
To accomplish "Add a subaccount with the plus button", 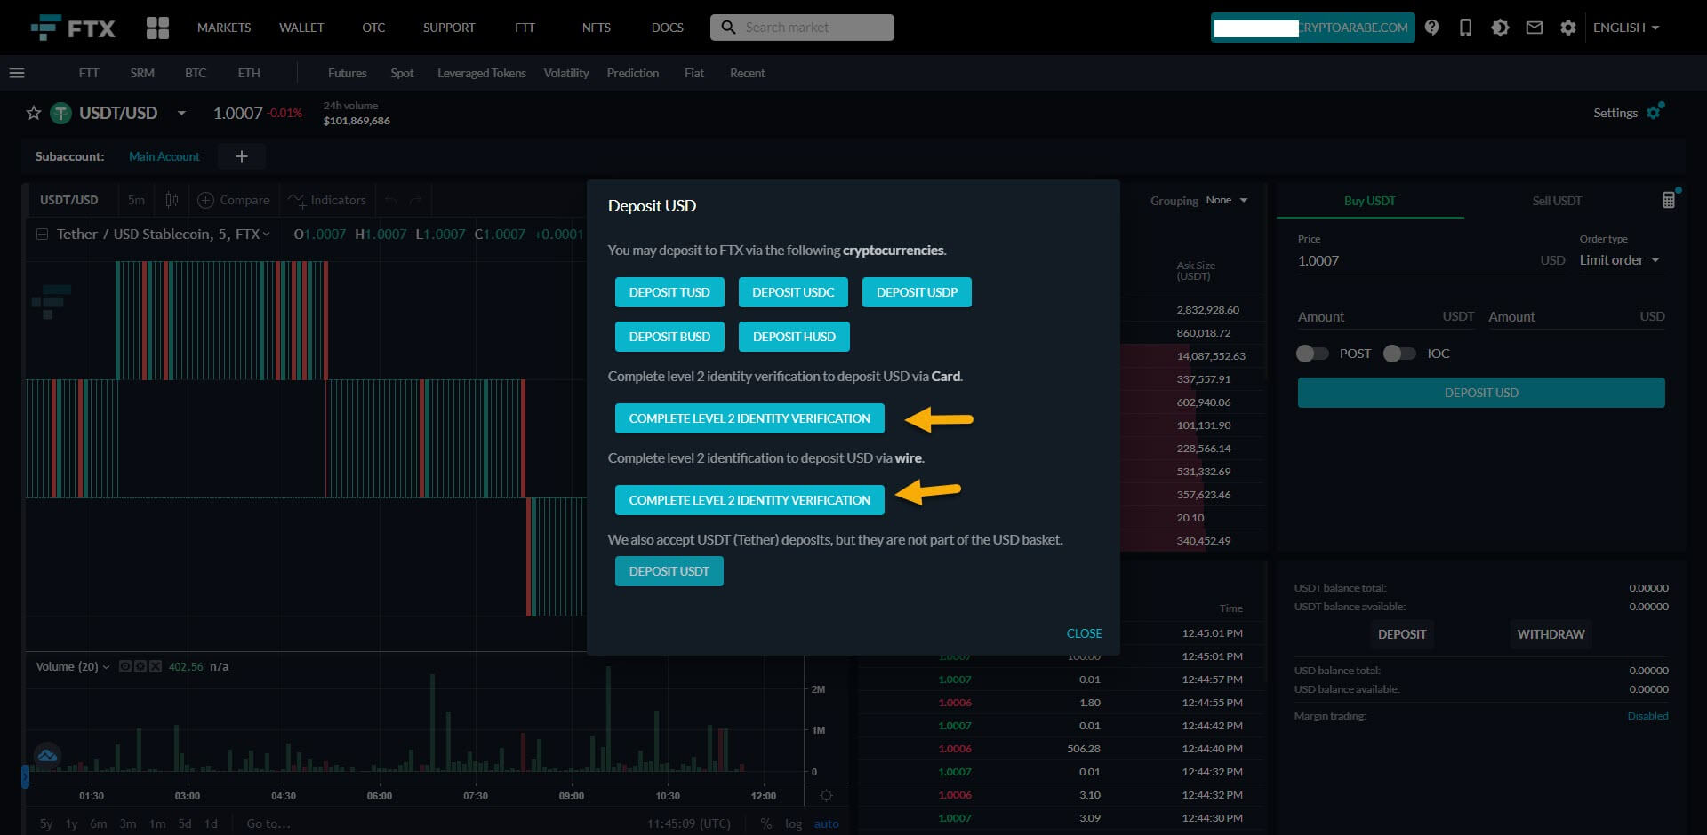I will (241, 156).
